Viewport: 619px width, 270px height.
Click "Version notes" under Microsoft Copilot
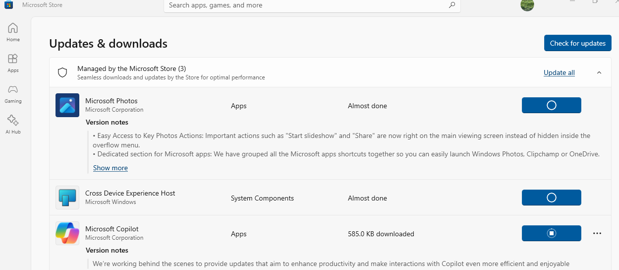click(x=107, y=250)
